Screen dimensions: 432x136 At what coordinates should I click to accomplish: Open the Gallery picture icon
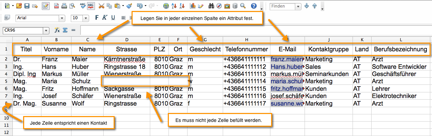[227, 6]
